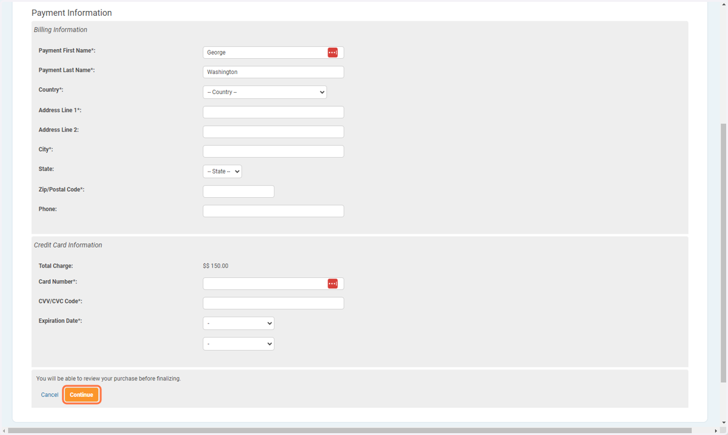Click the 'Expiration Date*:' label
728x435 pixels.
(60, 321)
